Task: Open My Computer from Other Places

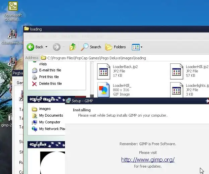Action: 50,122
